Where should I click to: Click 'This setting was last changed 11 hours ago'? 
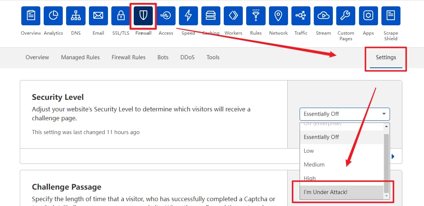[86, 132]
